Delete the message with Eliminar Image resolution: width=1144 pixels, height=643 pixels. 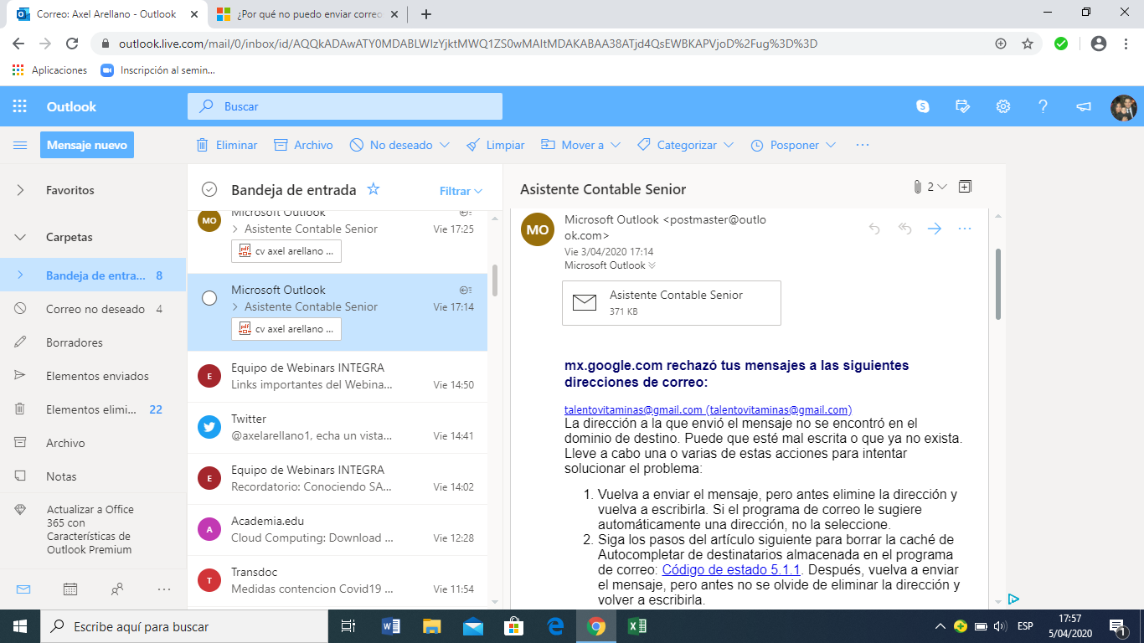227,145
